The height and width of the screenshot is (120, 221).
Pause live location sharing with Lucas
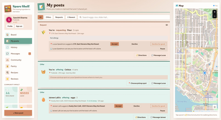point(163,49)
